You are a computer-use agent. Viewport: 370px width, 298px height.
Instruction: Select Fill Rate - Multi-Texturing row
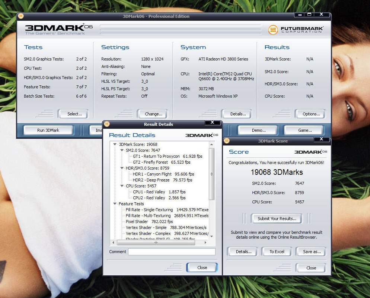tap(167, 216)
